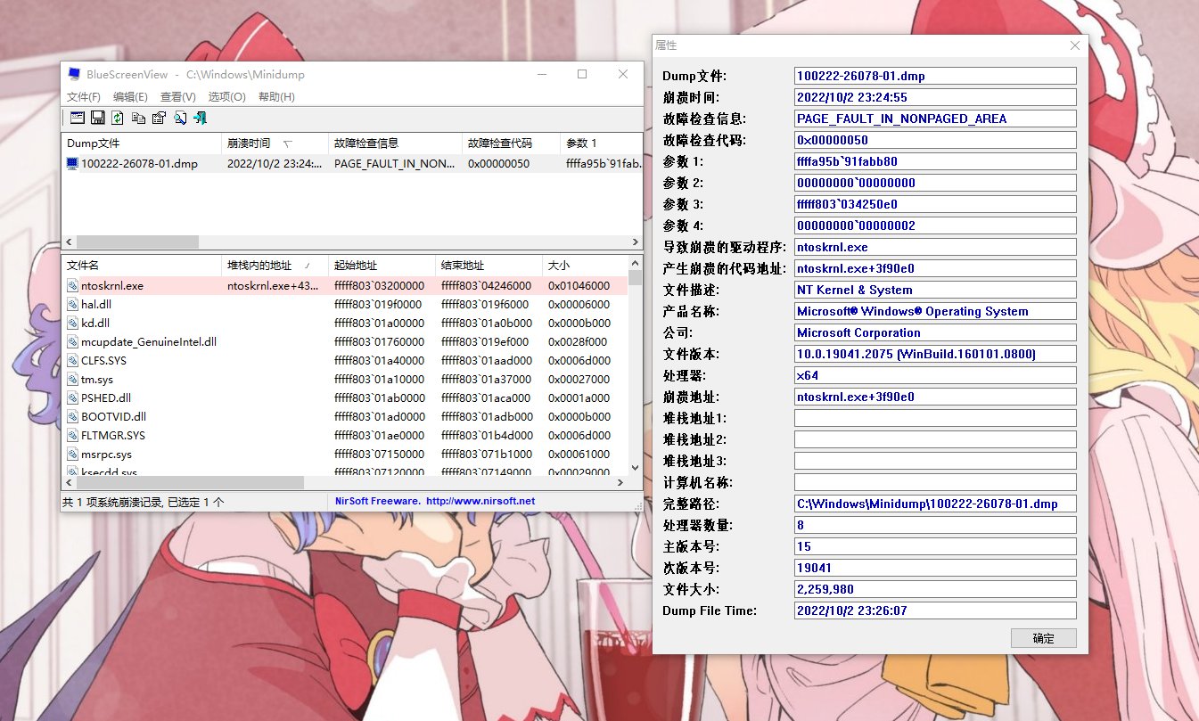Open the www.nirsoft.net link in status bar
This screenshot has width=1199, height=721.
[480, 501]
